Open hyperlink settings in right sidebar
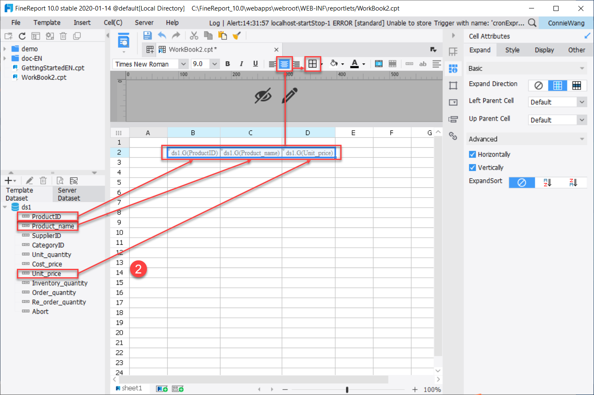This screenshot has height=395, width=594. coord(453,136)
